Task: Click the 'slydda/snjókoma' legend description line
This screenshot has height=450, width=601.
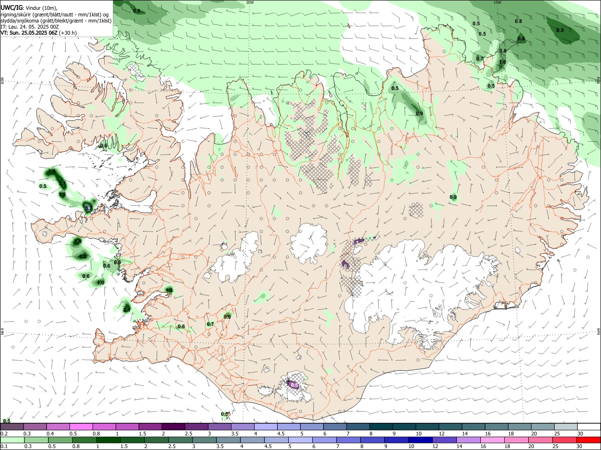Action: point(56,21)
